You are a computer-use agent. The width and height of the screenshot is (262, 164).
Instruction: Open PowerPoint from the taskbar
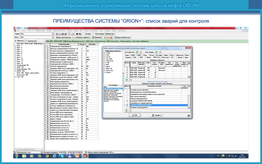[x=77, y=156]
